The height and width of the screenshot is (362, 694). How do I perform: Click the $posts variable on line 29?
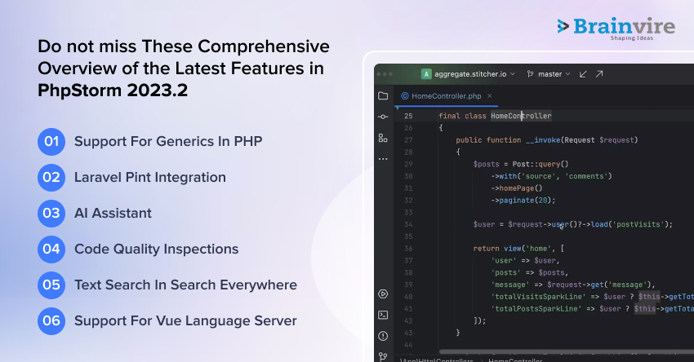(486, 164)
